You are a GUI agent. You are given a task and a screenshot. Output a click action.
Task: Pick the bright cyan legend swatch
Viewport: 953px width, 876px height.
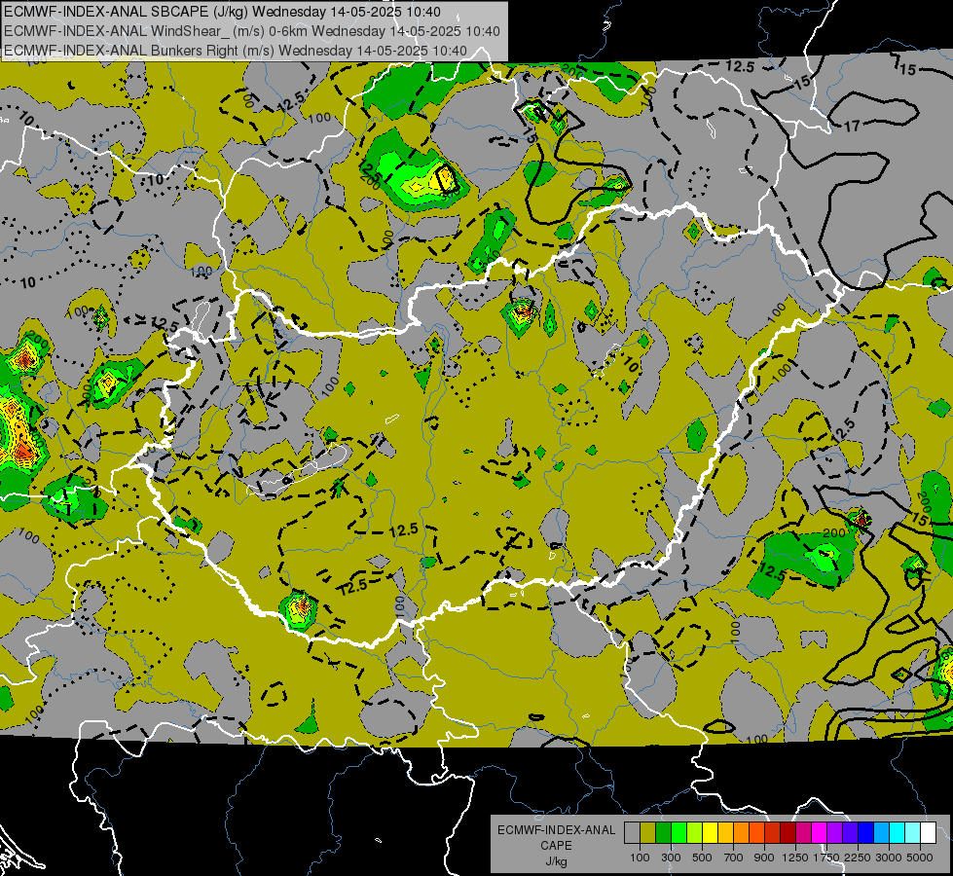[898, 833]
